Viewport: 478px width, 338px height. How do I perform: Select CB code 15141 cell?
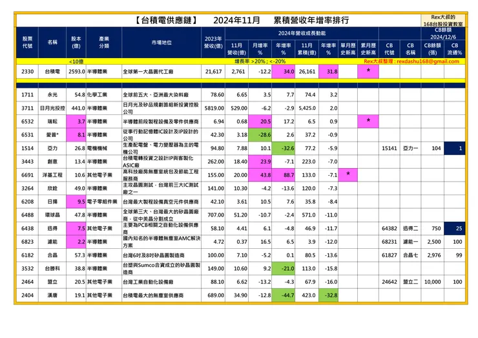390,148
